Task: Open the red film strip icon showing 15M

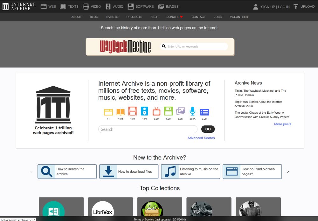Action: pyautogui.click(x=132, y=111)
